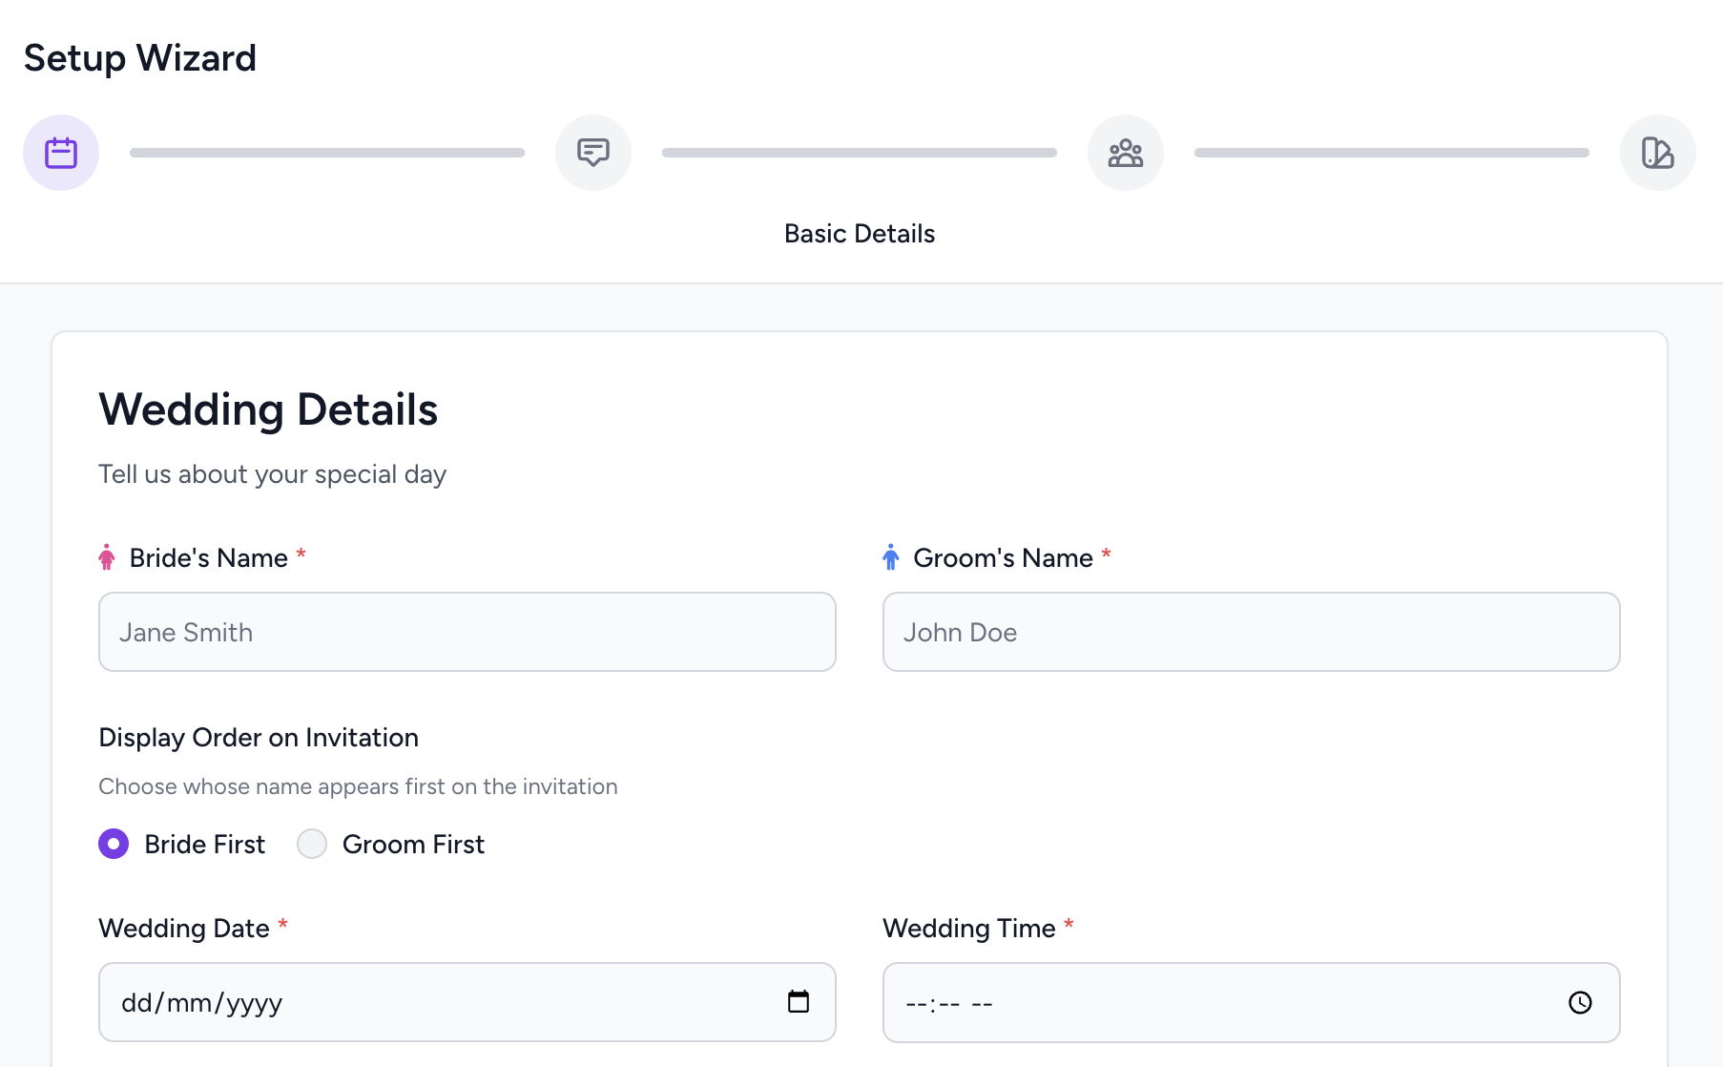
Task: Go to the guests group step icon
Action: [1126, 153]
